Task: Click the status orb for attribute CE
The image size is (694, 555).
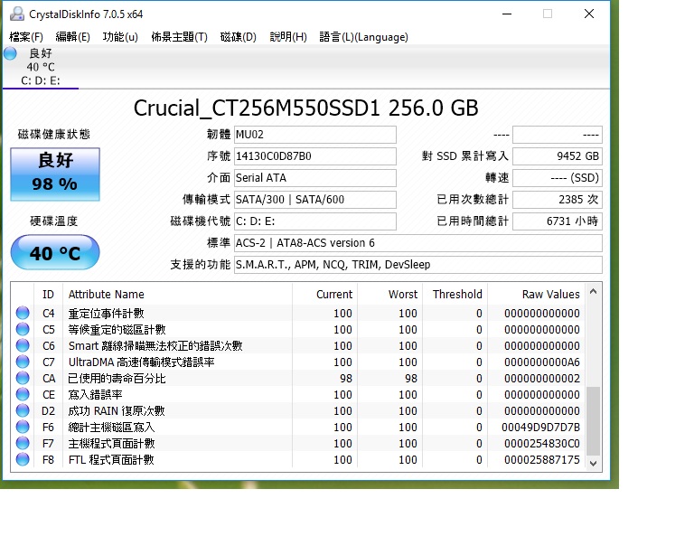Action: point(23,394)
